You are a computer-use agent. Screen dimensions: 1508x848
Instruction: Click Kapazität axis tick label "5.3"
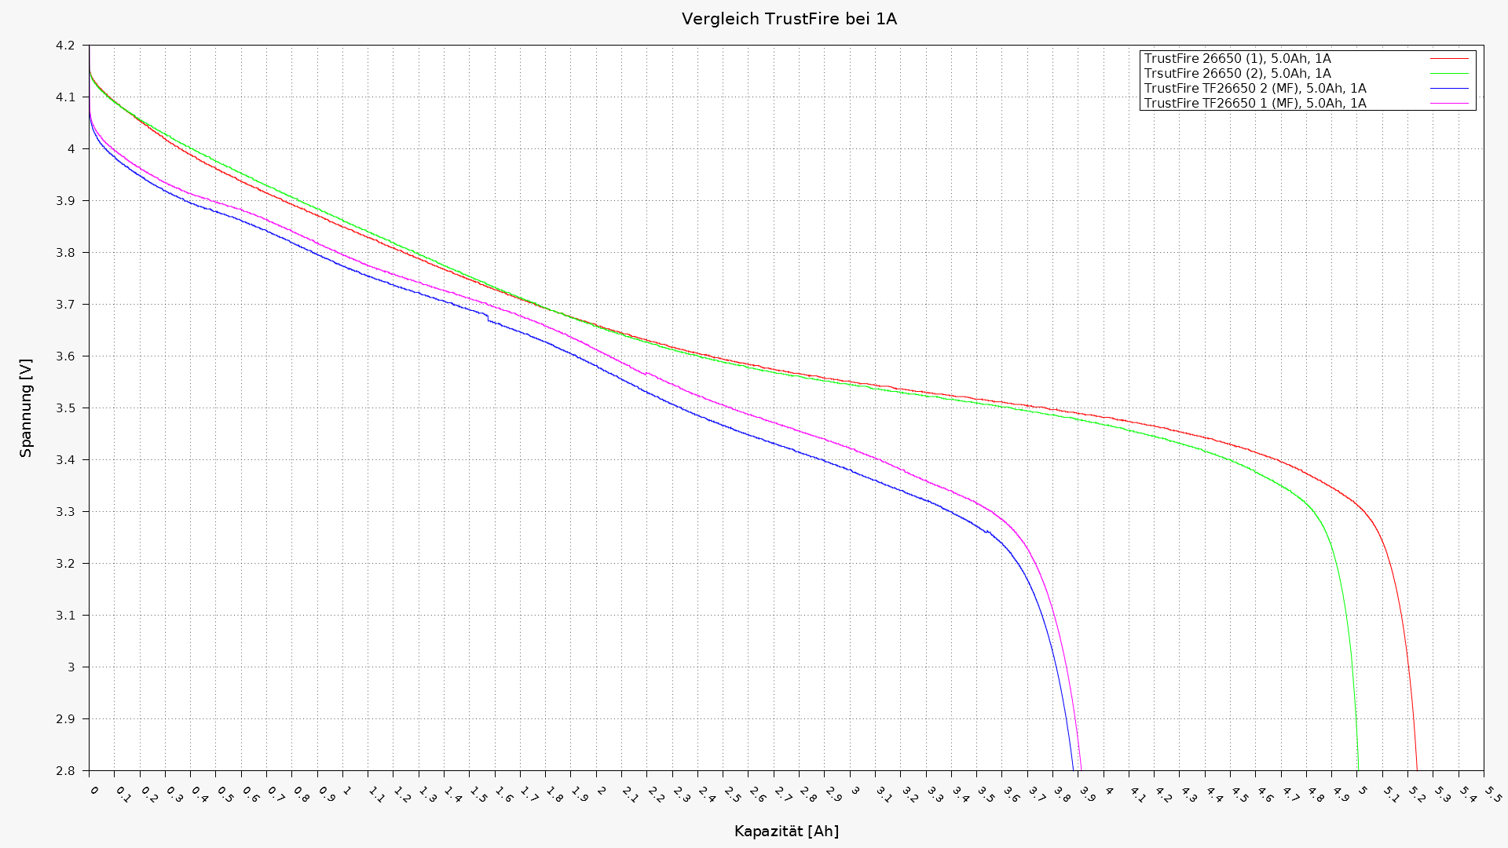[x=1442, y=795]
